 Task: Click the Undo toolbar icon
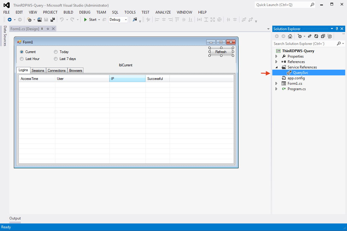pyautogui.click(x=62, y=20)
